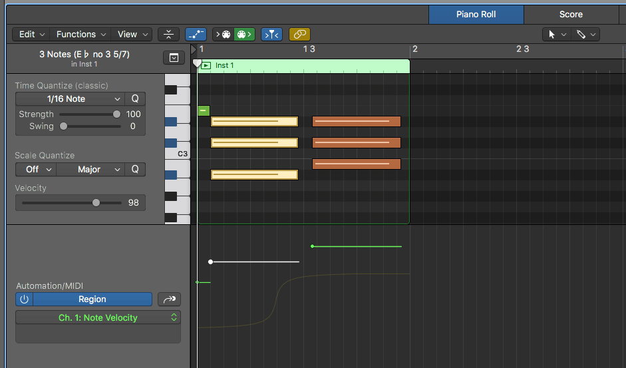Click the green velocity point
626x368 pixels.
[312, 246]
